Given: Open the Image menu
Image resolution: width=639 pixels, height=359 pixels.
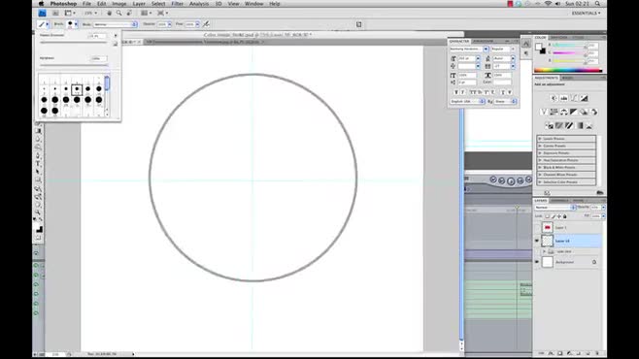Looking at the screenshot, I should (119, 4).
